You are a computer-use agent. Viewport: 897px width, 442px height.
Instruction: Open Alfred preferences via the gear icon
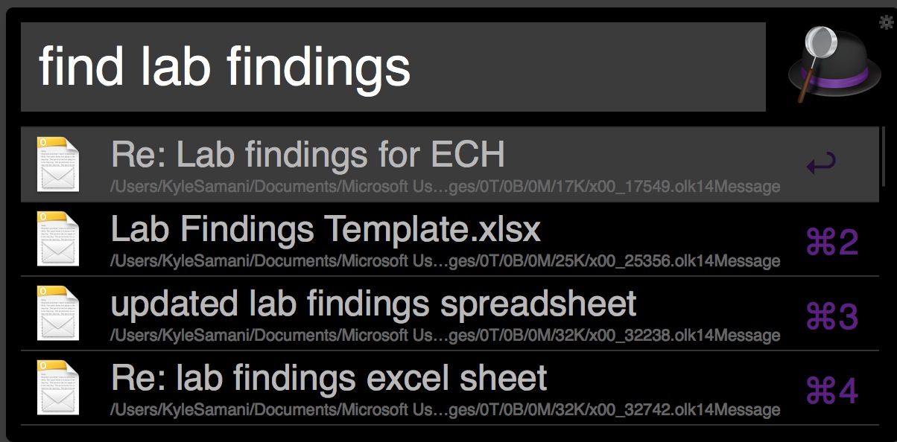point(886,22)
